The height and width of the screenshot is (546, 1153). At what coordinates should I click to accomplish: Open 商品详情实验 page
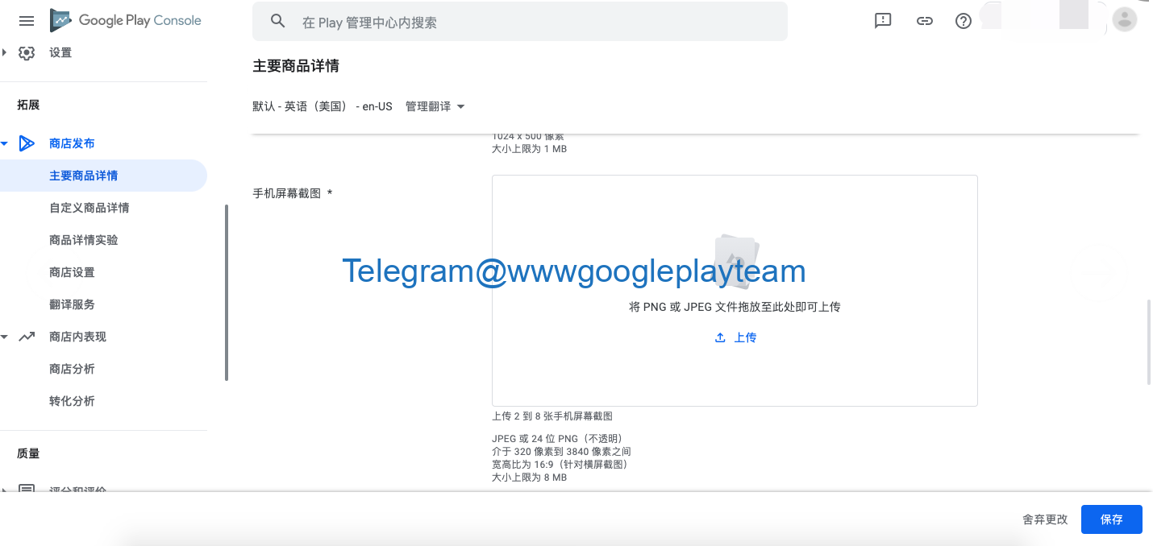pyautogui.click(x=83, y=240)
